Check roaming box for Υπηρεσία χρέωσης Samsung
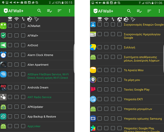The height and width of the screenshot is (132, 164). [119, 118]
